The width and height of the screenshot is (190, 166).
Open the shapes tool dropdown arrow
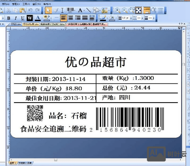point(100,11)
